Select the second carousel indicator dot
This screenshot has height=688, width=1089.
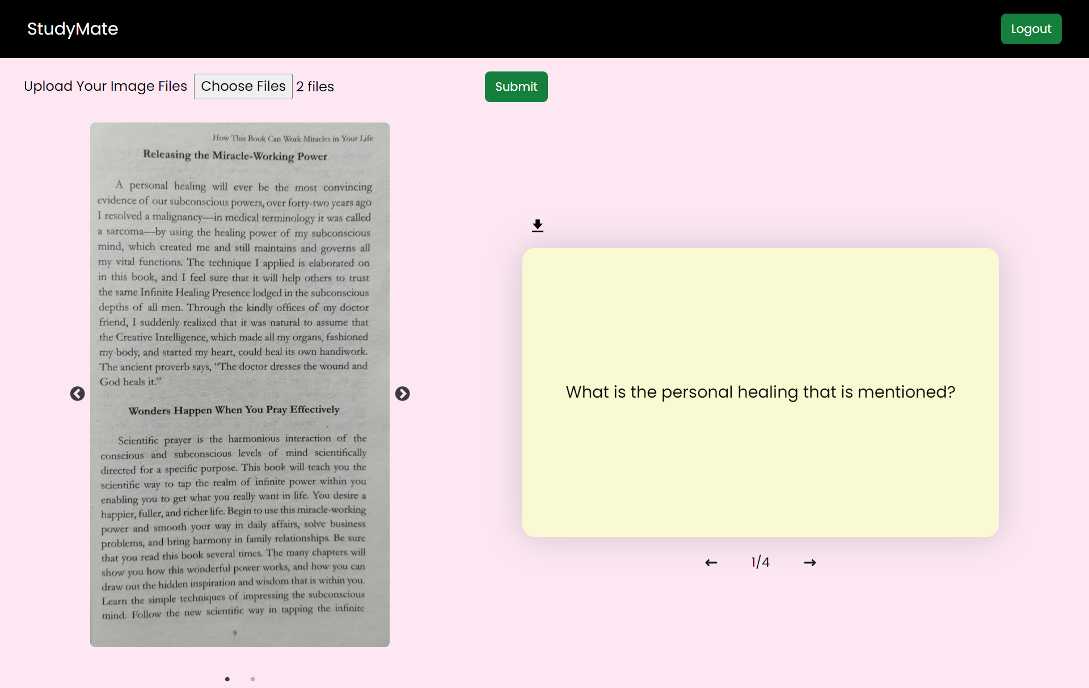point(253,679)
